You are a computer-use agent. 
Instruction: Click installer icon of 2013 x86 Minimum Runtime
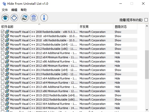7,91
